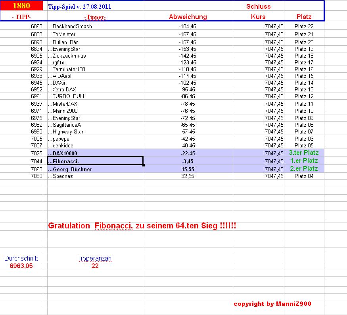Image resolution: width=347 pixels, height=315 pixels.
Task: Click the 'Platz 05' cell
Action: point(304,146)
